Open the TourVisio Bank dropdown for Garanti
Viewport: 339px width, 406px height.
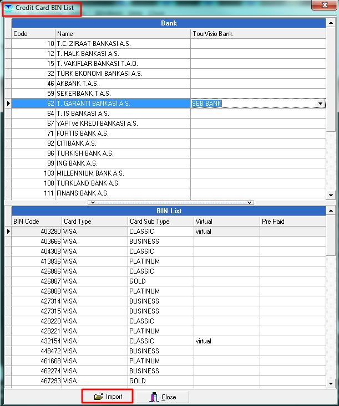(320, 104)
